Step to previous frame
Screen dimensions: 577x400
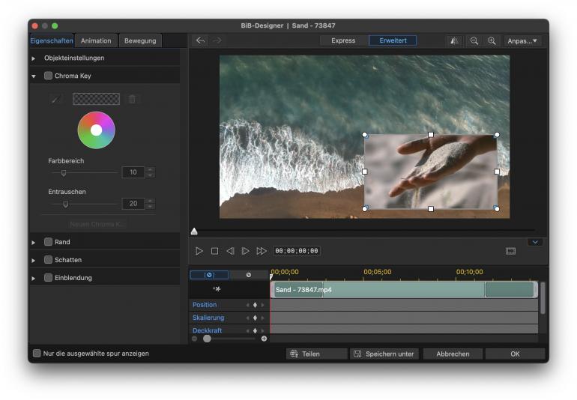[x=230, y=251]
